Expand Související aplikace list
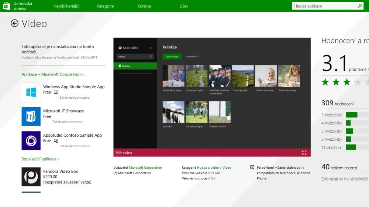 (40, 159)
